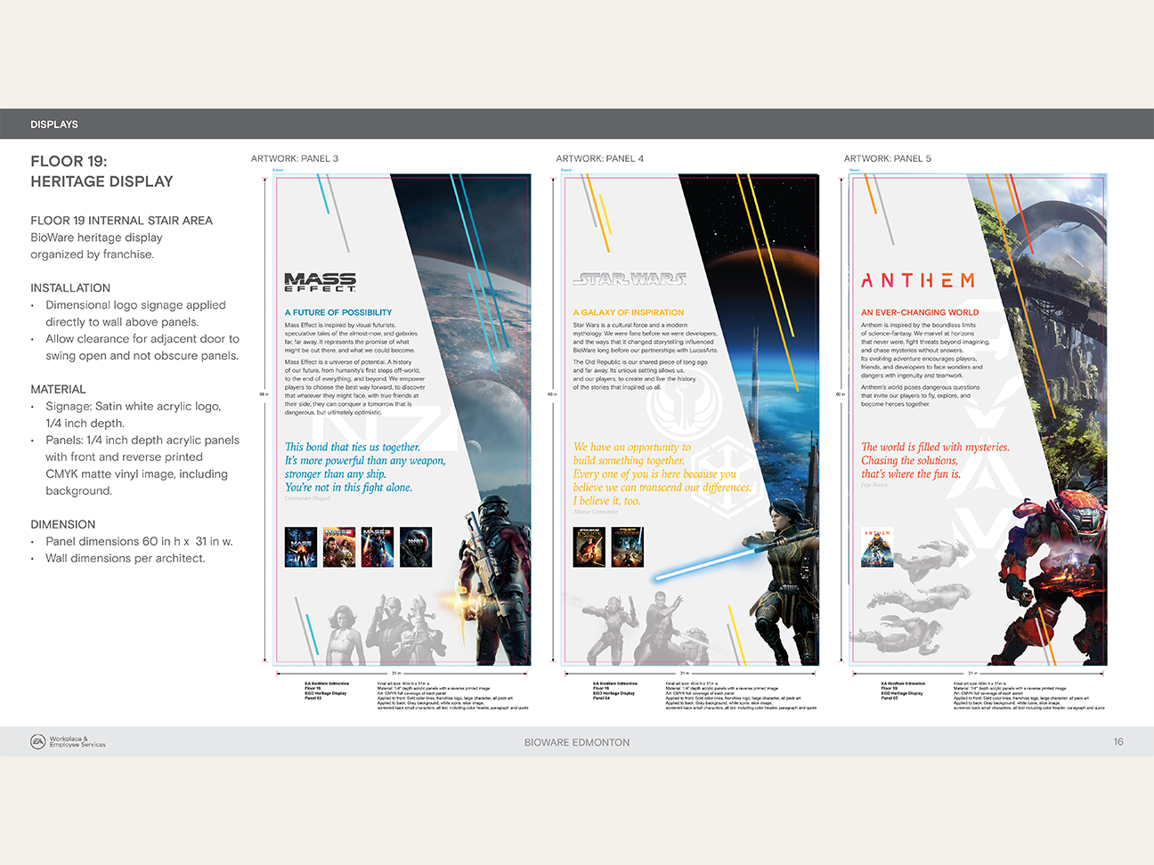Screen dimensions: 1154x865
Task: Click the "AN EVER-CHANGING WORLD" heading
Action: pos(920,312)
